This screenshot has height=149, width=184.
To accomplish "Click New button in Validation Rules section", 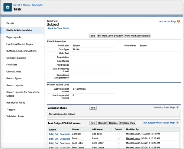I will (x=93, y=108).
